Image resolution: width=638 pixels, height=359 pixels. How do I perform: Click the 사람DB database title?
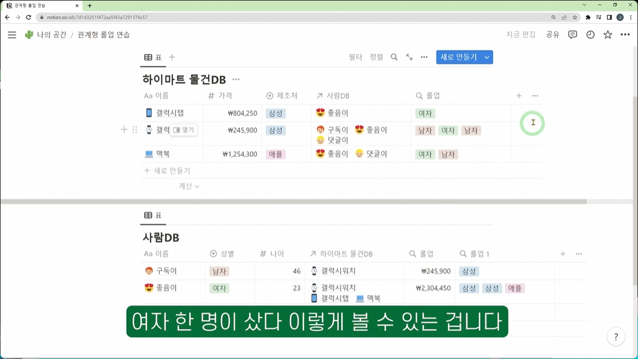click(x=161, y=237)
